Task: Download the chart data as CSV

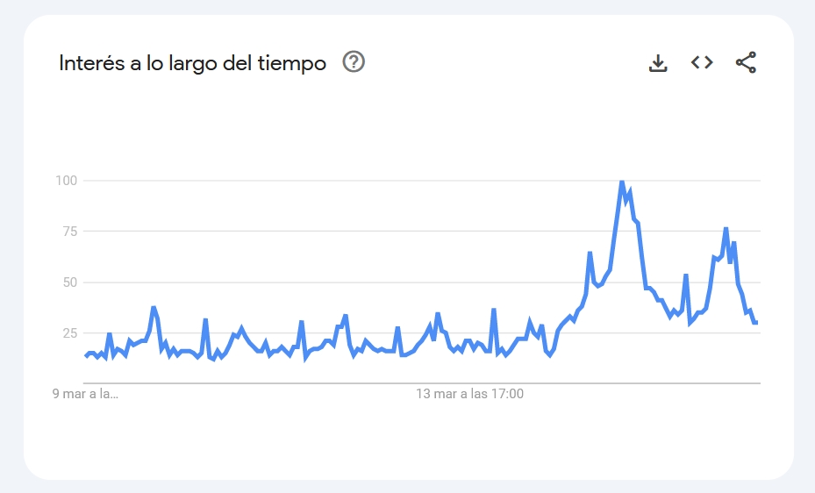Action: click(x=658, y=63)
